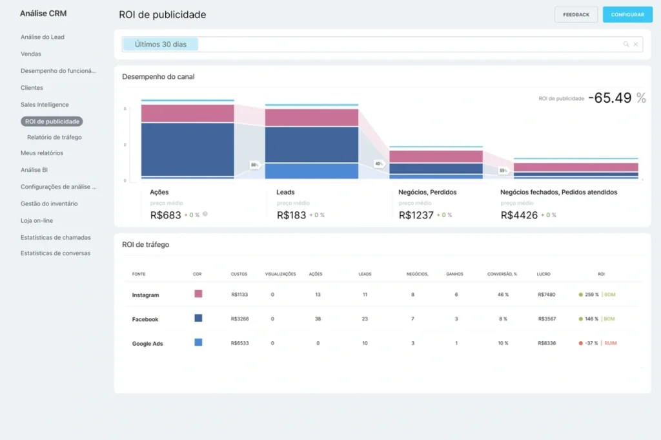Click the red status dot for Google Ads ROI
The image size is (661, 440).
pyautogui.click(x=581, y=342)
